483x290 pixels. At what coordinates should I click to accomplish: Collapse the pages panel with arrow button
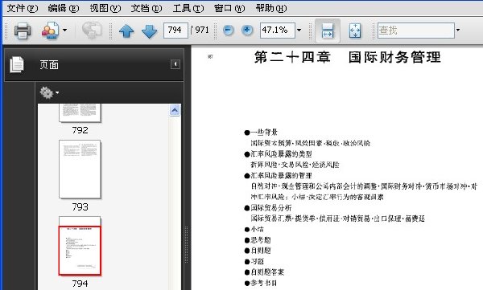click(175, 64)
